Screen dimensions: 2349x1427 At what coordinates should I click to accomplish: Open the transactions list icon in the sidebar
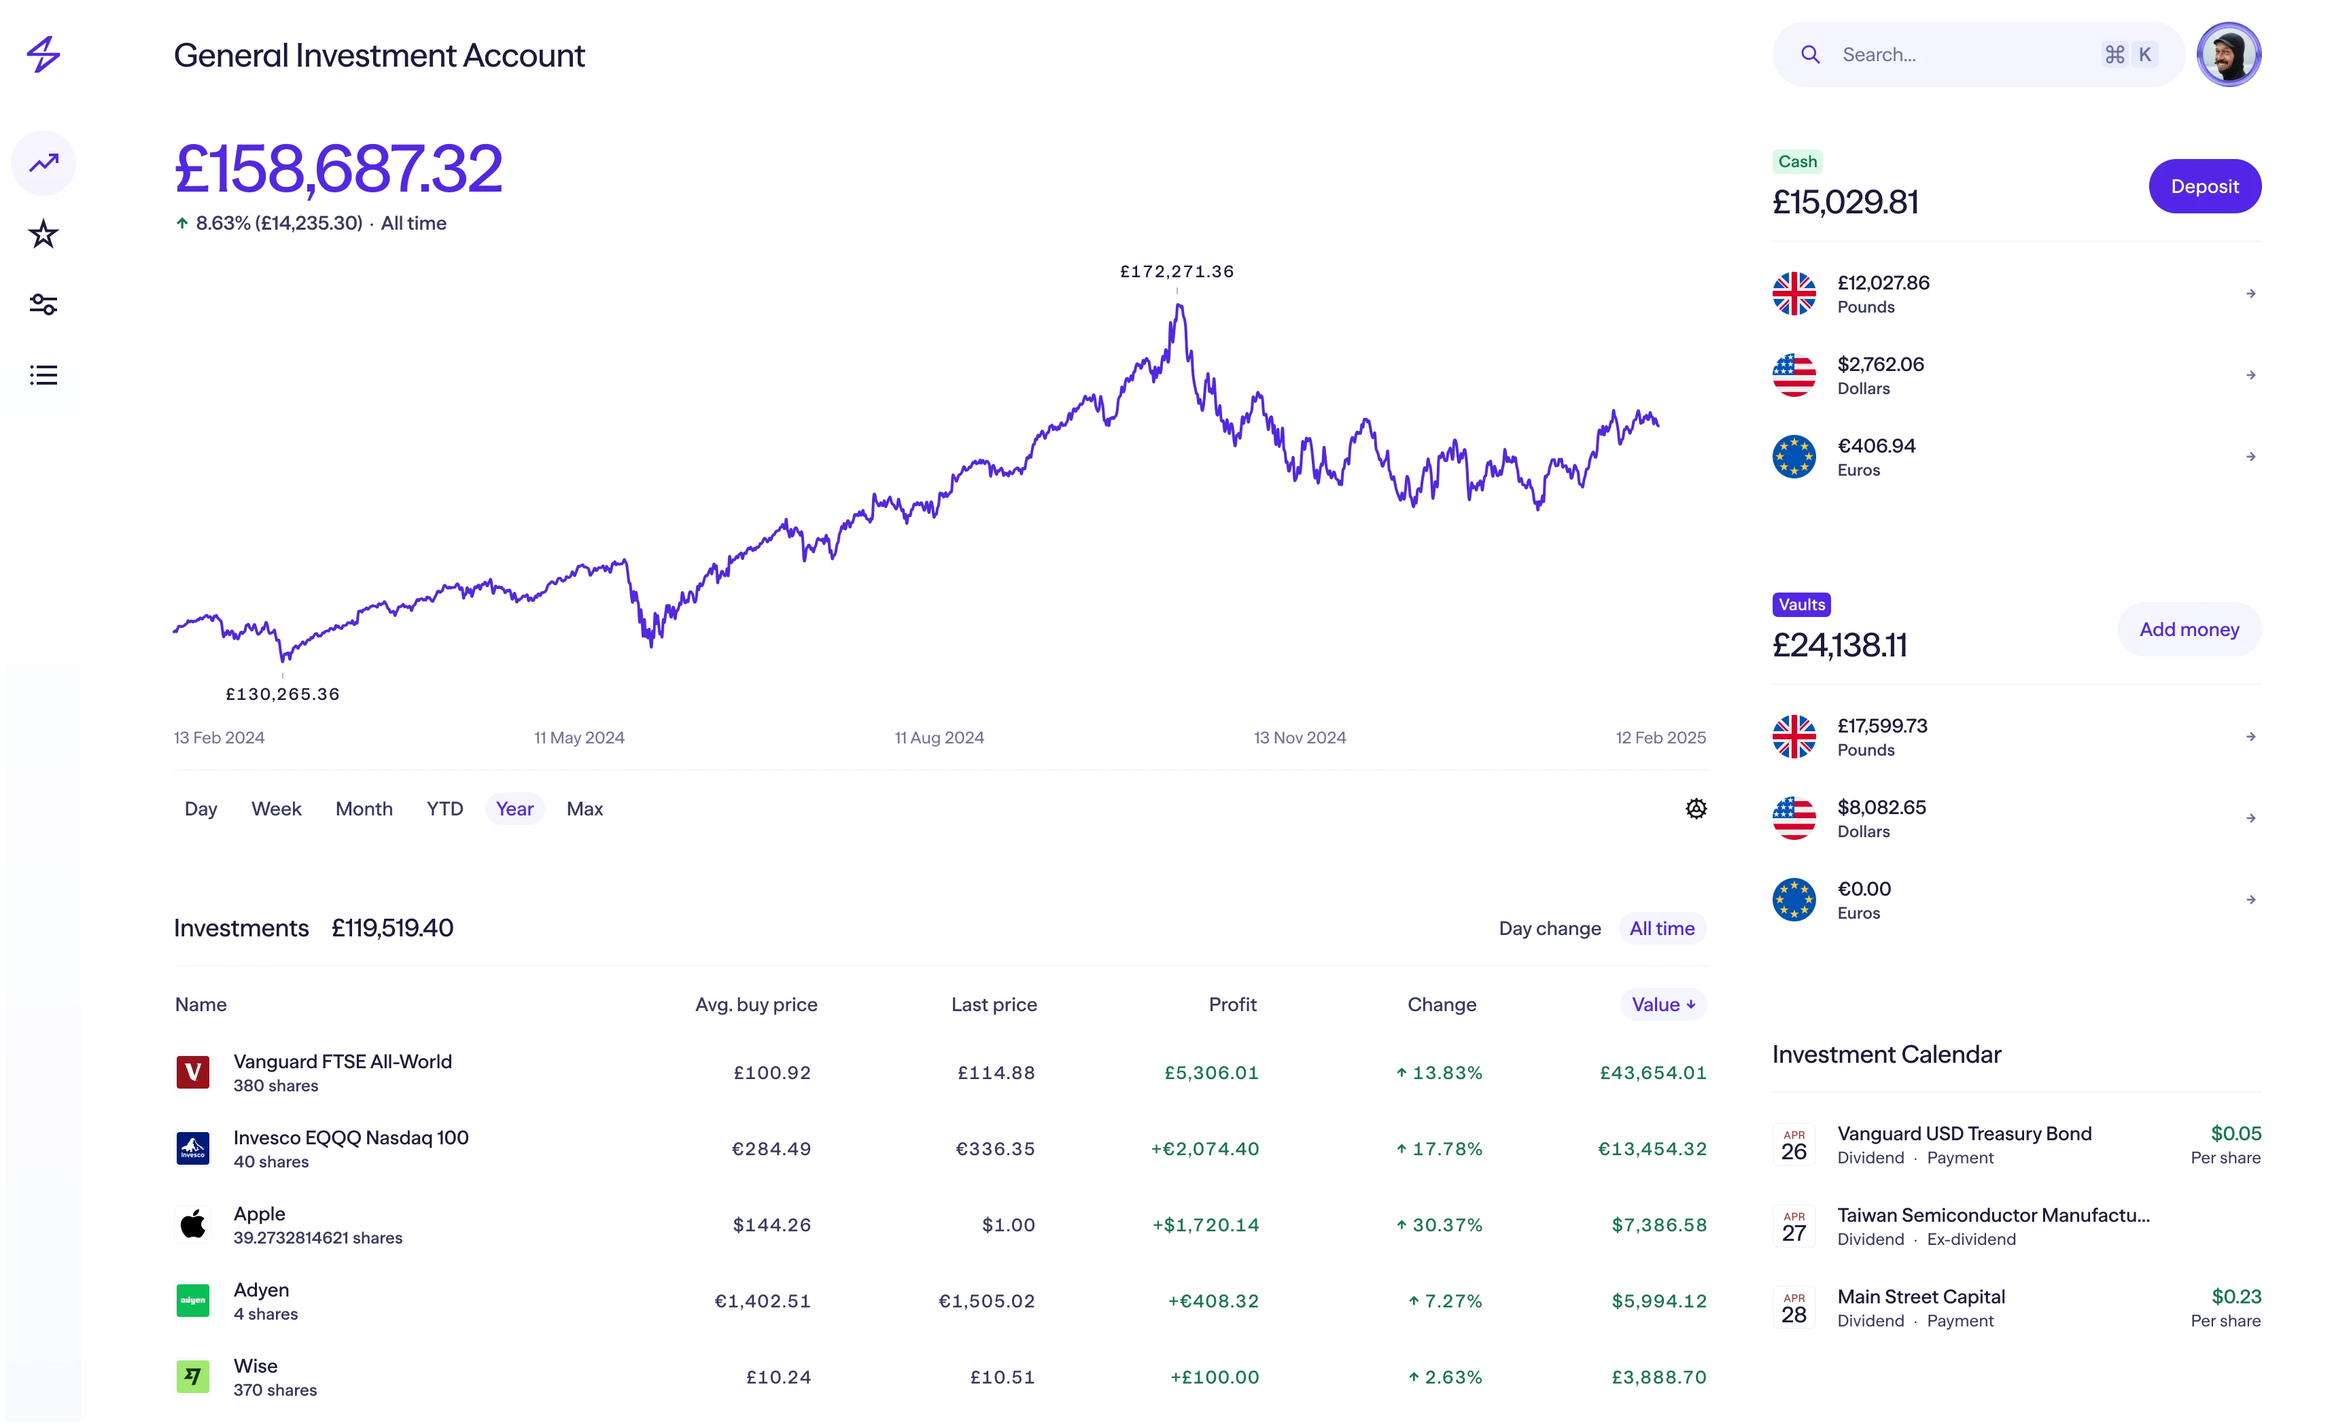(44, 374)
